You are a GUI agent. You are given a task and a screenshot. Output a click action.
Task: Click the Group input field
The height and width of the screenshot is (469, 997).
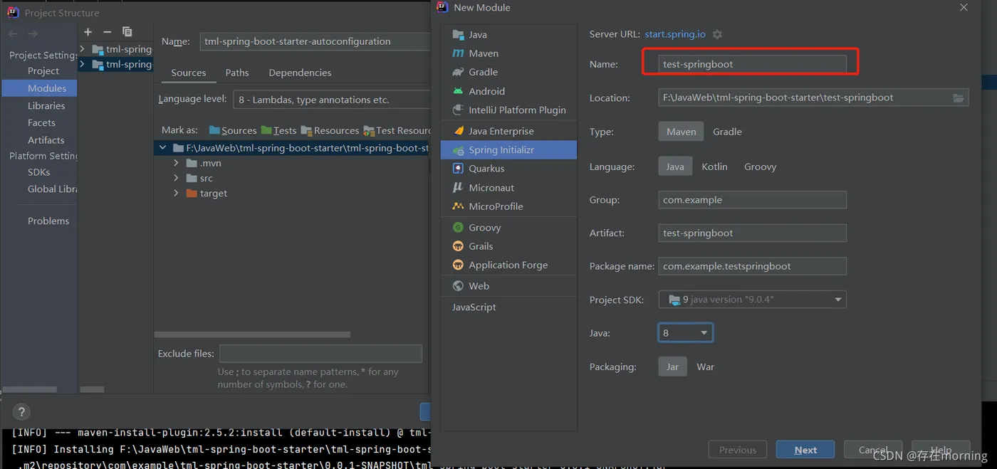[x=752, y=200]
